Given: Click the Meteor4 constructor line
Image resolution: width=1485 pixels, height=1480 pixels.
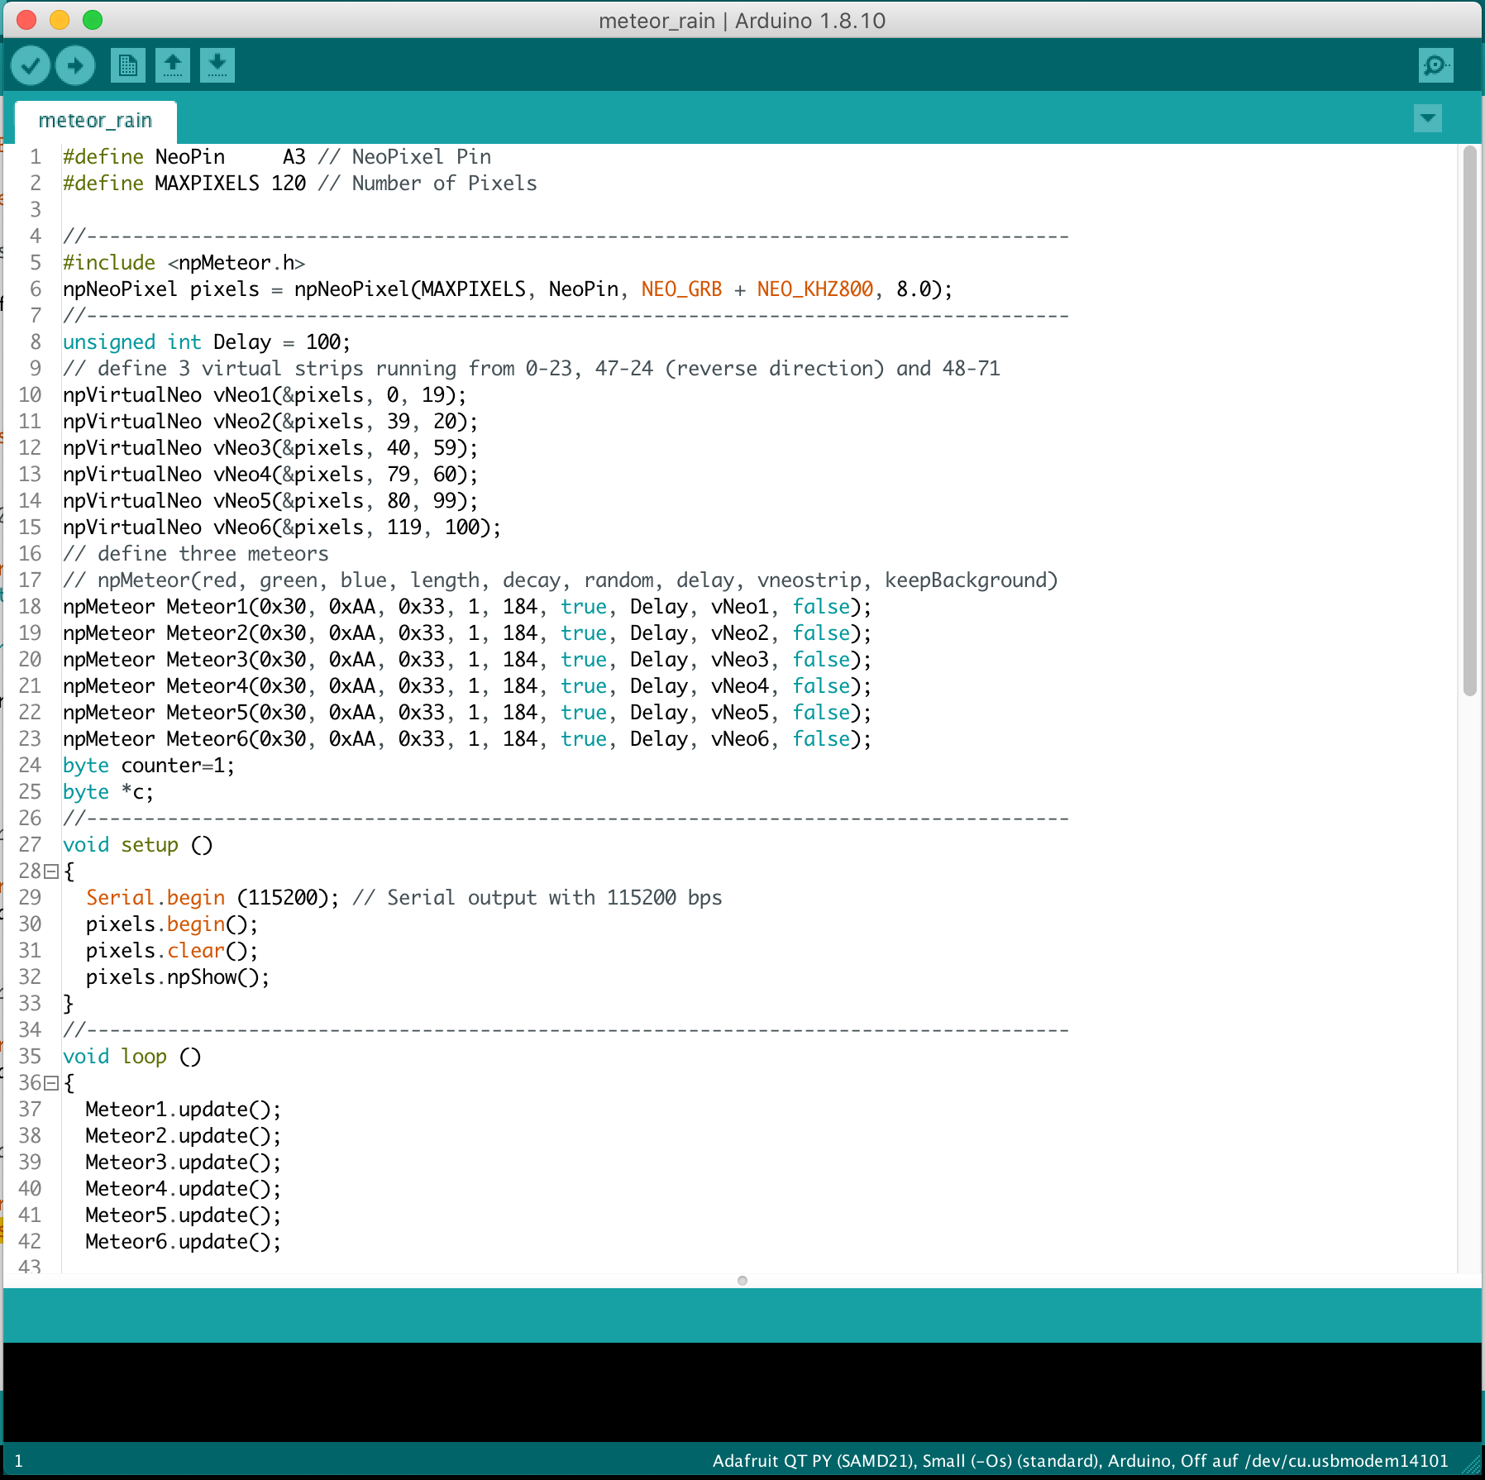Looking at the screenshot, I should [467, 686].
